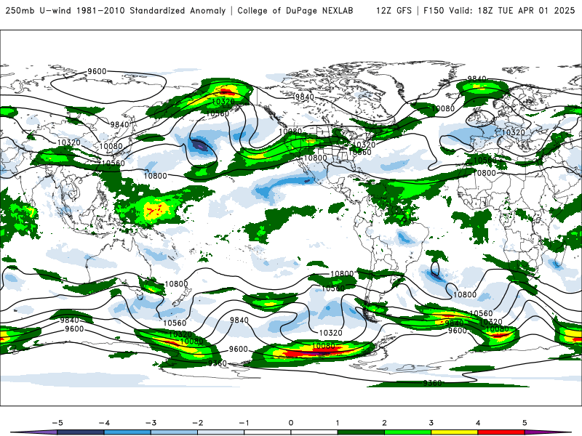582x436 pixels.
Task: Click the '1' colorbar tick label
Action: (x=338, y=423)
